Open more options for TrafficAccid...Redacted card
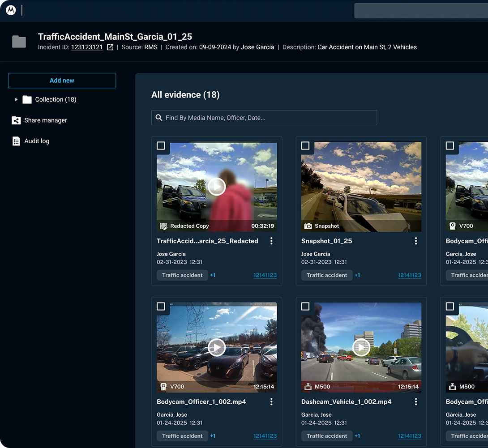The image size is (488, 448). click(x=271, y=241)
